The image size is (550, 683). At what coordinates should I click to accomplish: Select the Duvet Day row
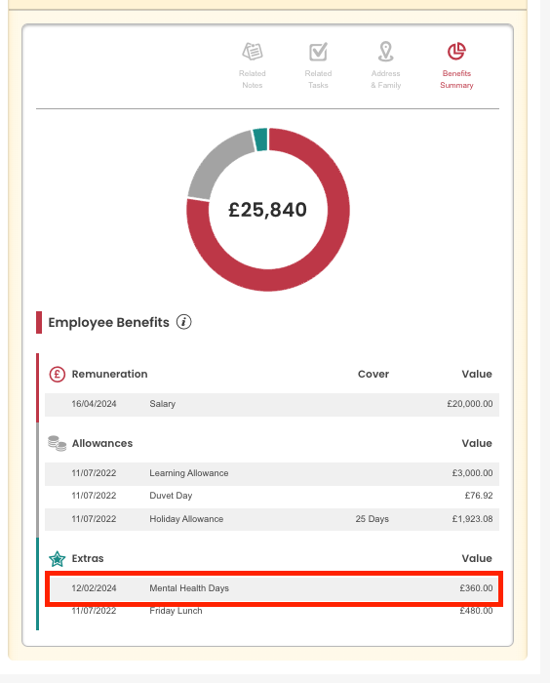point(272,496)
